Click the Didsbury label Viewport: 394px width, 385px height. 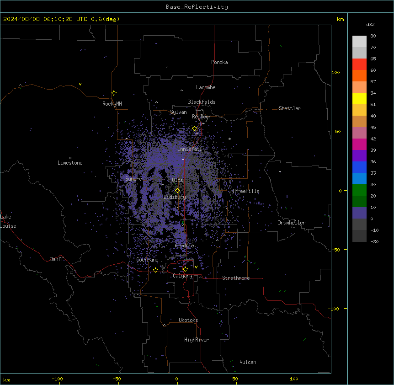coord(175,197)
